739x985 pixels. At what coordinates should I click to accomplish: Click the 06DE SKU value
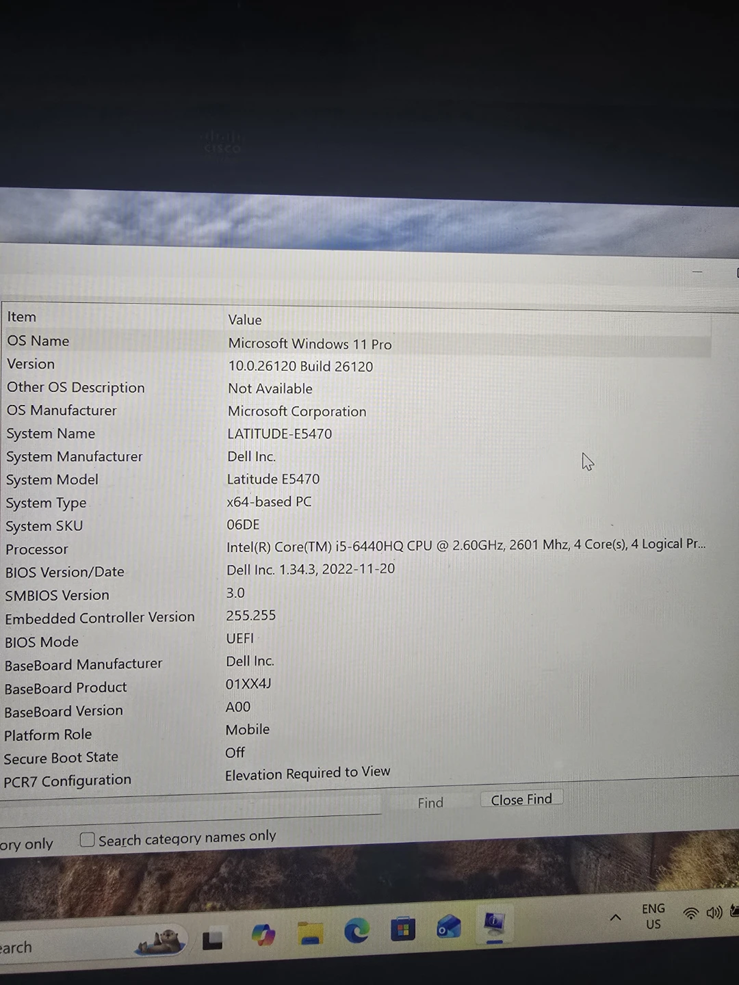click(243, 525)
